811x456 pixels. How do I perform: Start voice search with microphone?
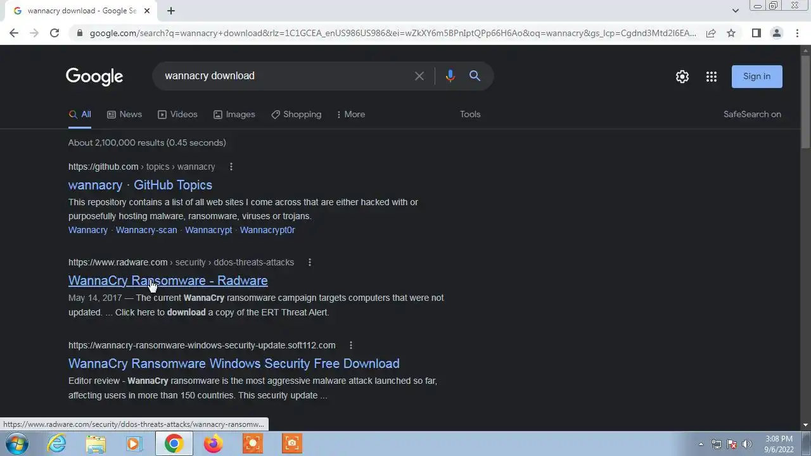click(x=450, y=76)
